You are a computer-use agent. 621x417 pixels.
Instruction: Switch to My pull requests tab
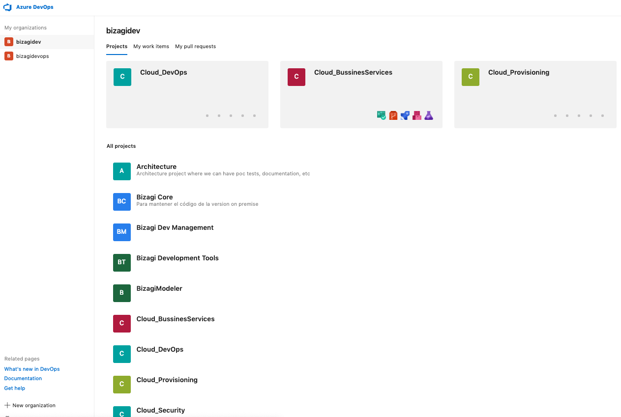click(x=195, y=46)
